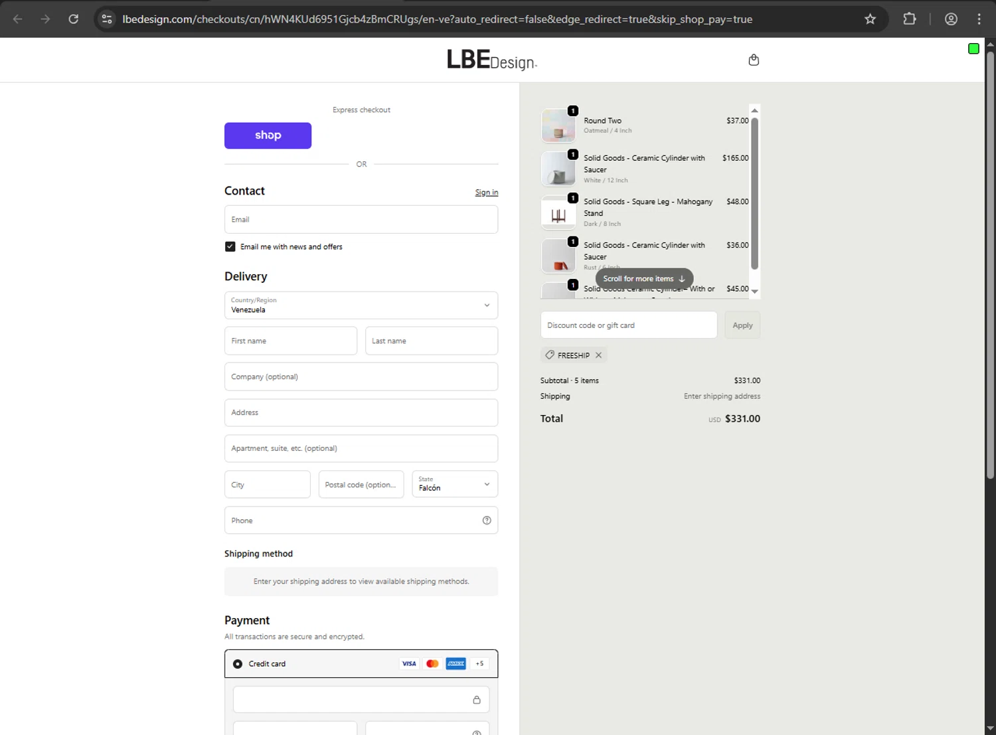Screen dimensions: 996x735
Task: Remove the FREESHIP discount code
Action: 598,355
